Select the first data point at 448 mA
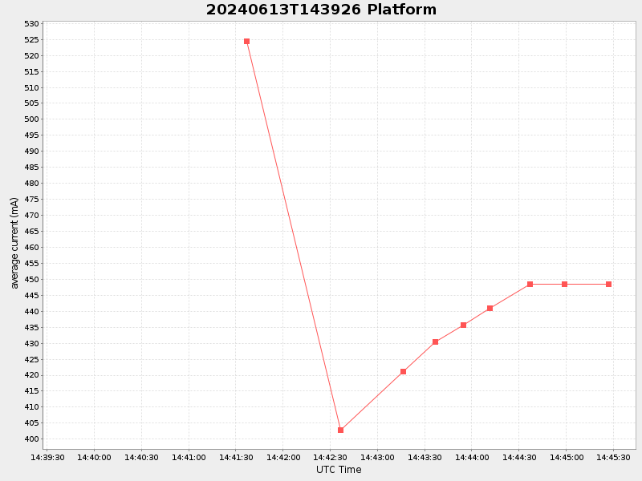 (x=530, y=285)
